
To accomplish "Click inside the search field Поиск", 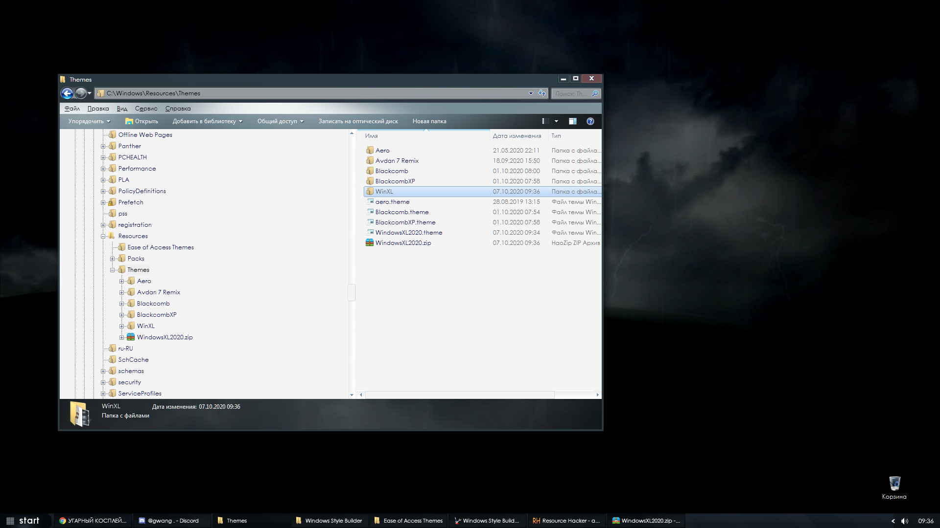I will point(573,93).
